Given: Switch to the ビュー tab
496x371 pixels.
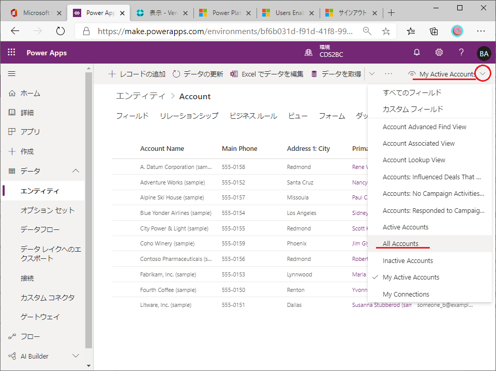Looking at the screenshot, I should [x=298, y=116].
